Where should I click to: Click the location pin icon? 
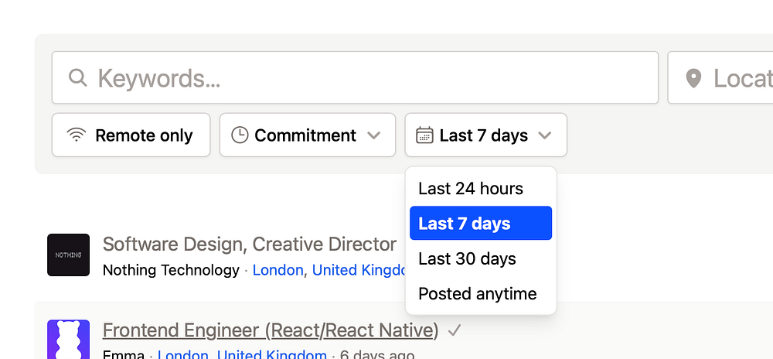tap(693, 77)
